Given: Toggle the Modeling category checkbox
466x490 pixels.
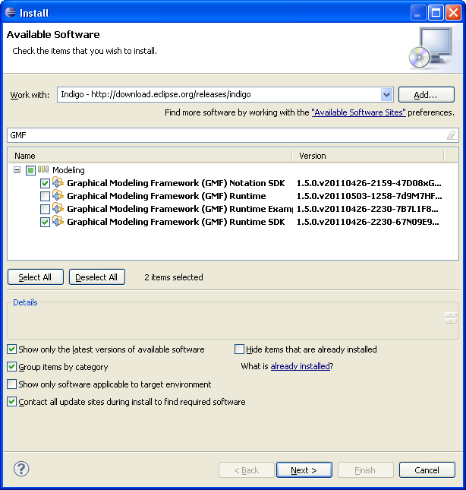Looking at the screenshot, I should click(30, 171).
